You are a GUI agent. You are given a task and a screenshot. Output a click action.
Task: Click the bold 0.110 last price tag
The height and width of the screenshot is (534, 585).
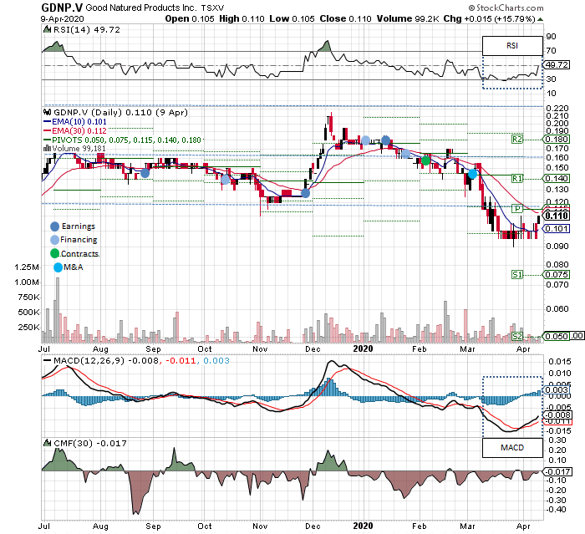coord(557,216)
